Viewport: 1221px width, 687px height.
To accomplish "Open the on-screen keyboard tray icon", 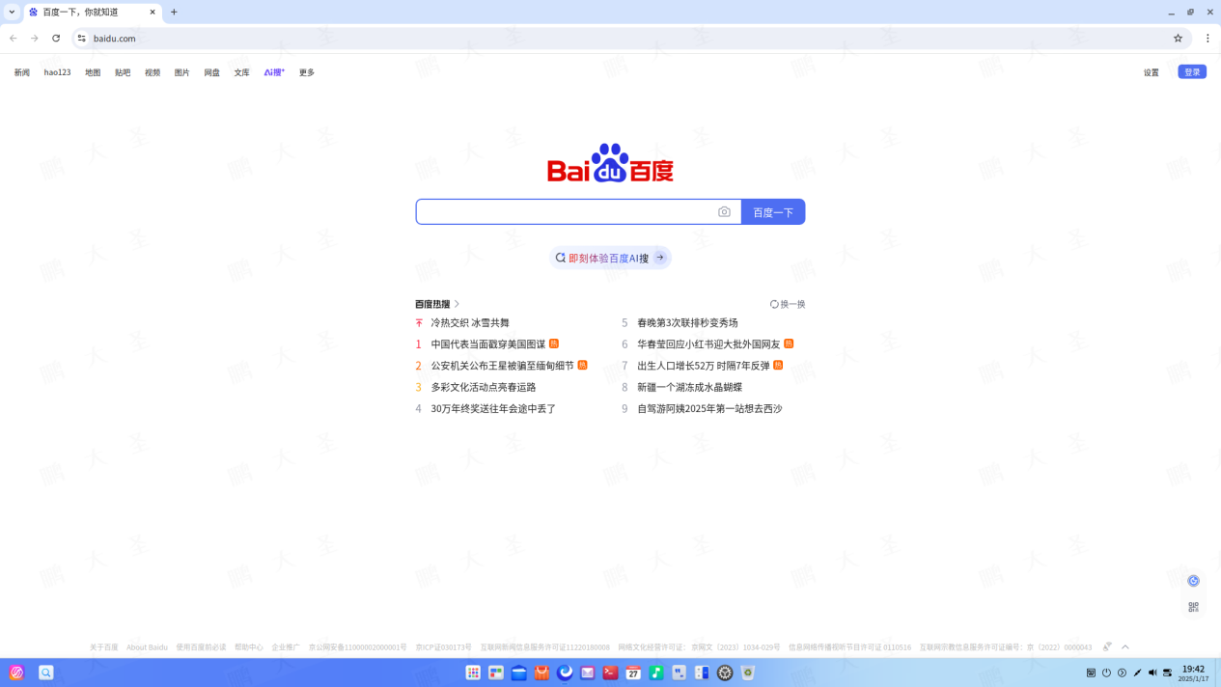I will coord(1091,673).
